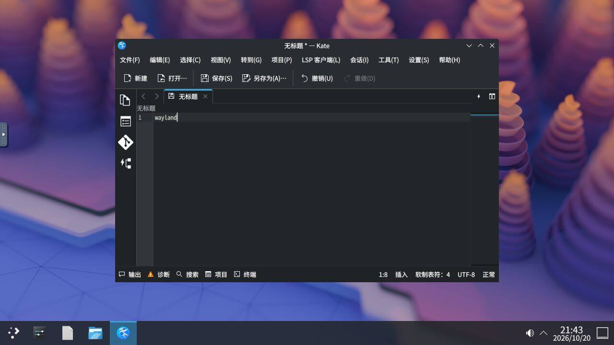Viewport: 614px width, 345px height.
Task: Go to previous tab arrow
Action: click(143, 96)
